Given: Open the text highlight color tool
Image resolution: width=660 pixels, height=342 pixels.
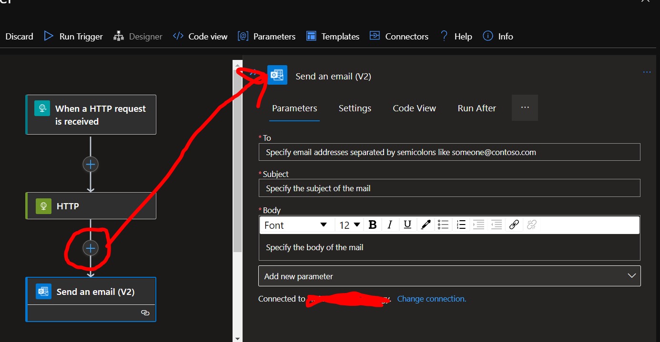Looking at the screenshot, I should pyautogui.click(x=426, y=224).
